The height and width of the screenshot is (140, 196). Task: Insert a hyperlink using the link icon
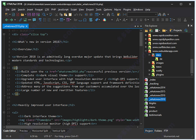pyautogui.click(x=21, y=20)
